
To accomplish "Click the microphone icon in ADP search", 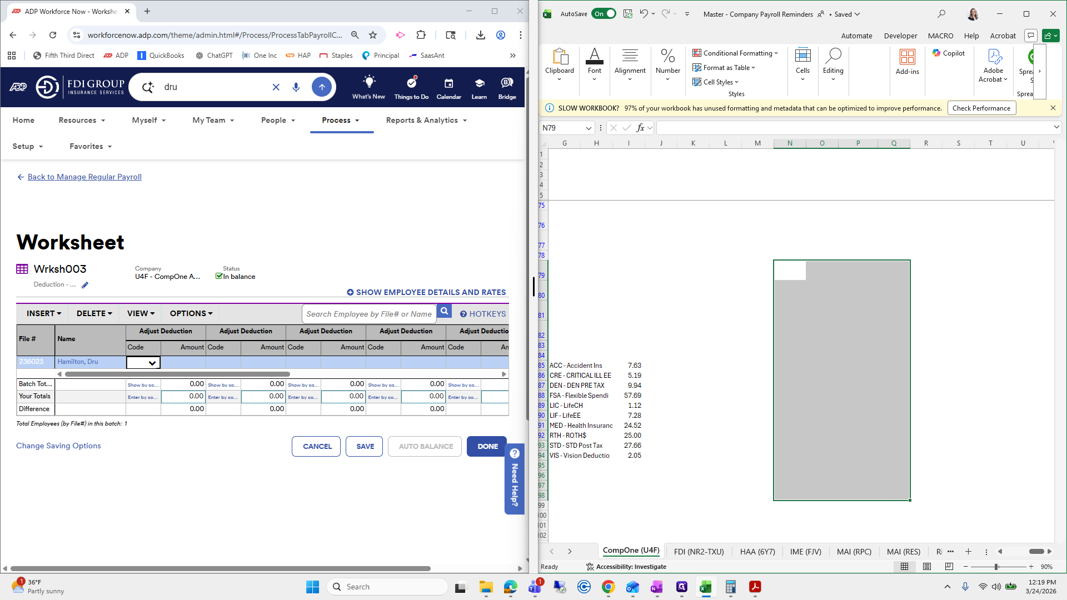I will click(x=296, y=87).
